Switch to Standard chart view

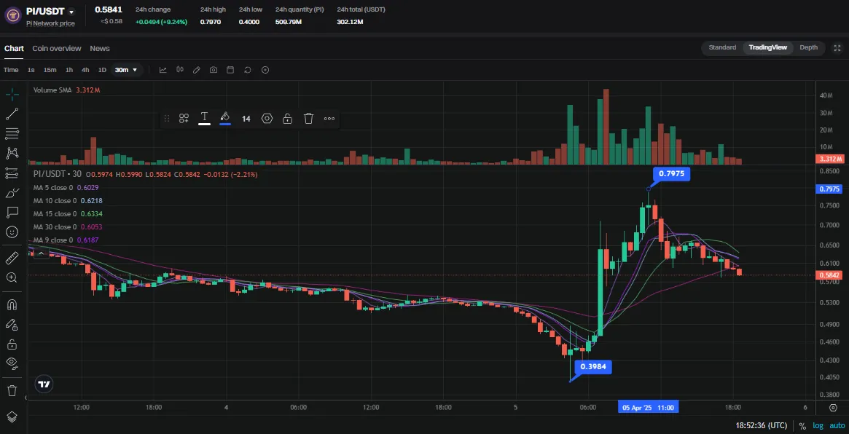pyautogui.click(x=722, y=47)
